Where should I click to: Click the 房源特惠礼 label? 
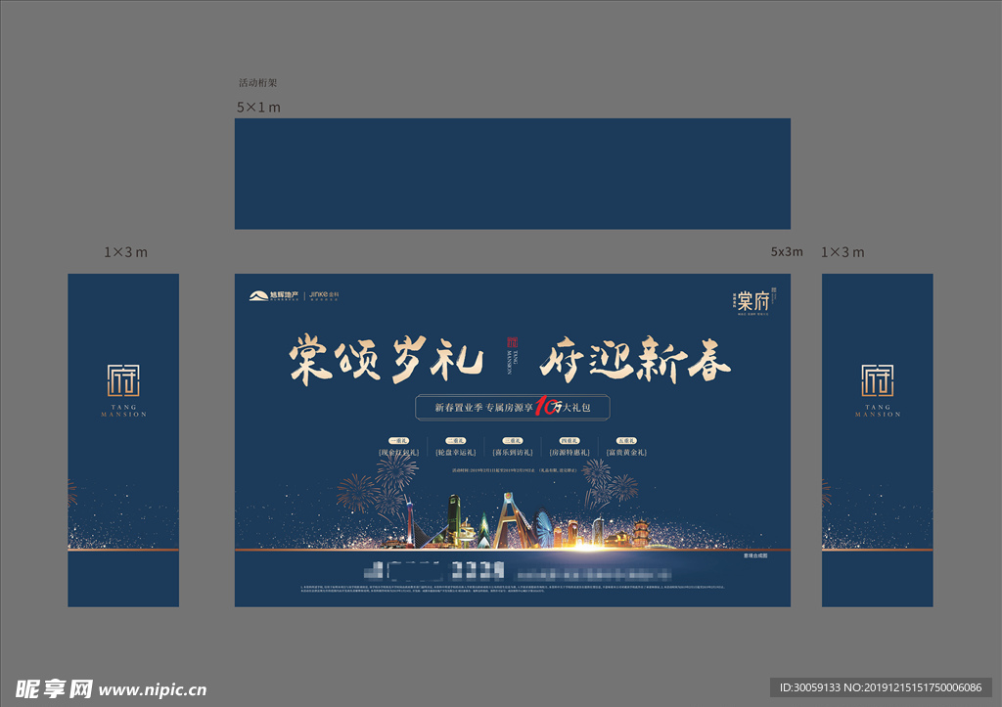[569, 453]
